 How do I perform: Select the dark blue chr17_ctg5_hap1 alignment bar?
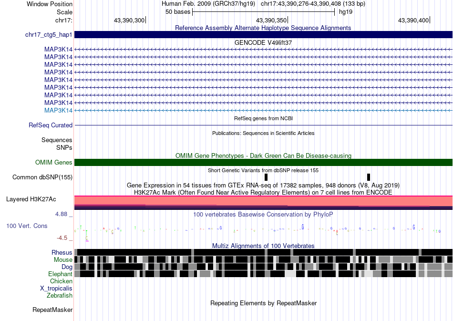pyautogui.click(x=264, y=34)
